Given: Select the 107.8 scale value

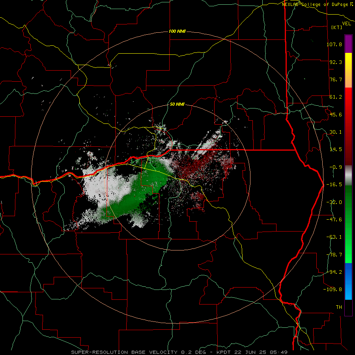Looking at the screenshot, I should point(334,44).
